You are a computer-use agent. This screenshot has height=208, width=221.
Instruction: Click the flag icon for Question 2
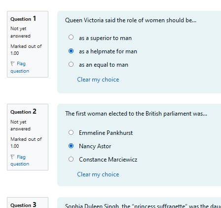point(13,157)
